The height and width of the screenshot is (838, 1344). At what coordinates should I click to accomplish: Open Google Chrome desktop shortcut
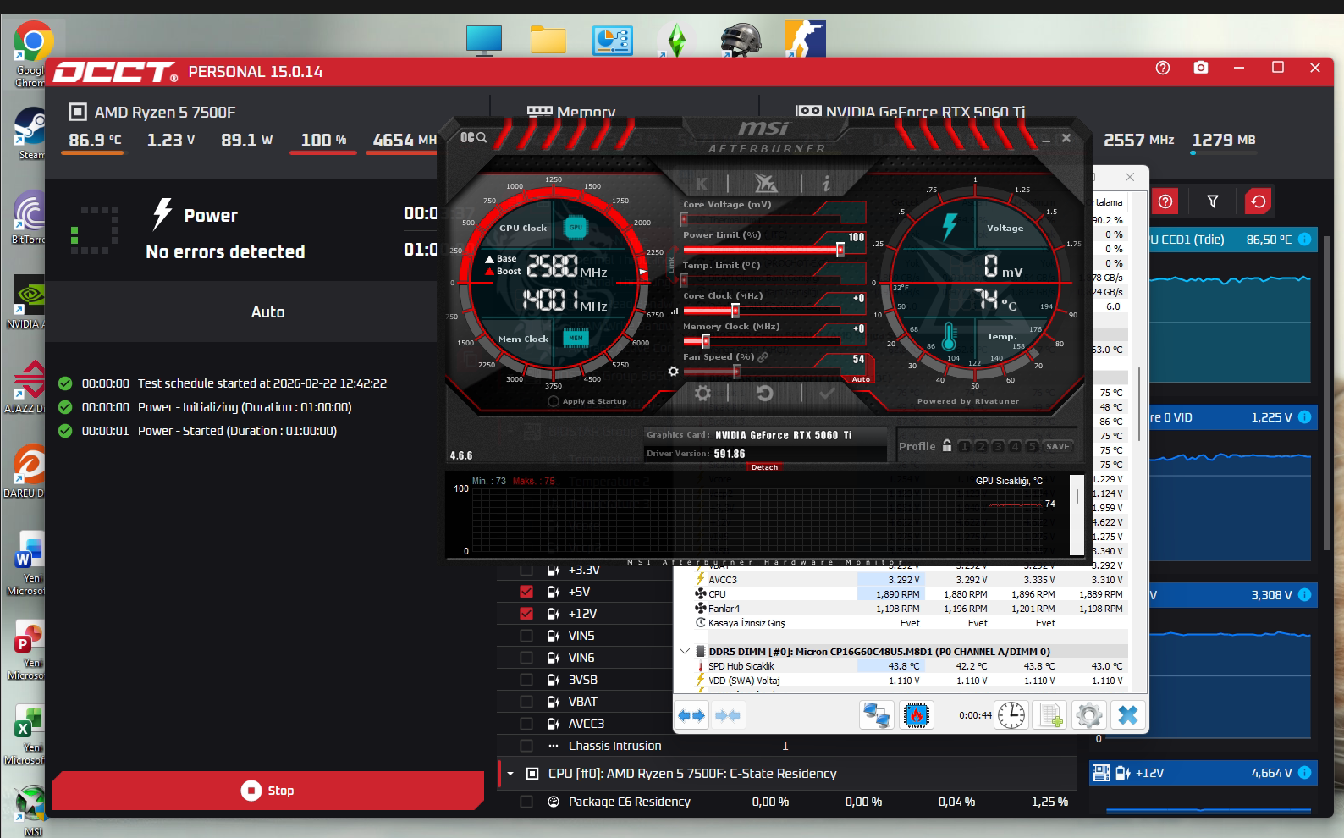[x=32, y=54]
